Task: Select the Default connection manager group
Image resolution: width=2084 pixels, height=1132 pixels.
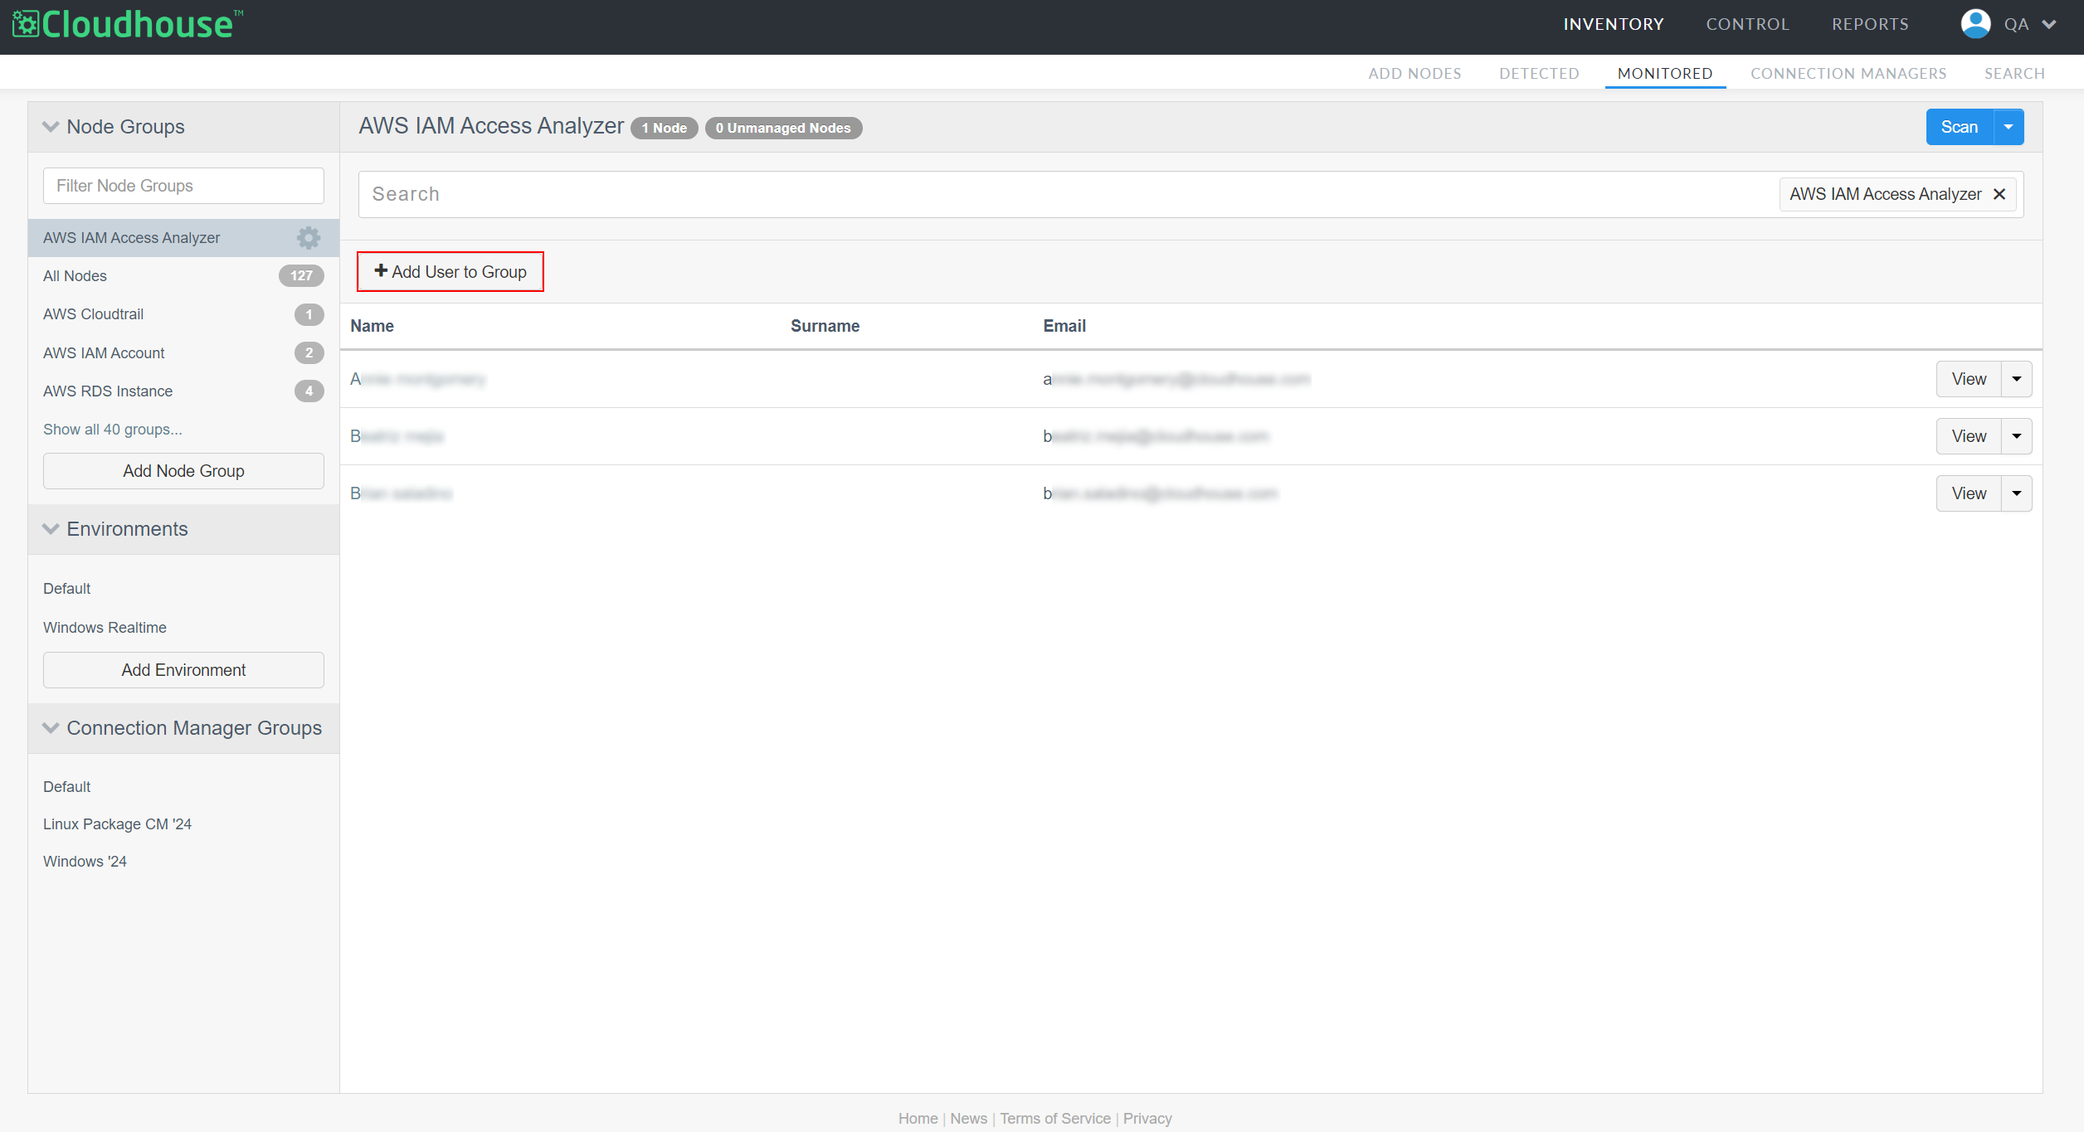Action: (66, 787)
